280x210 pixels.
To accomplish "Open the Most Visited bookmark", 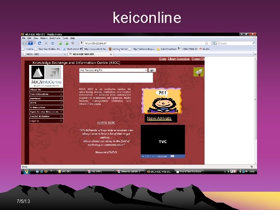I will click(x=71, y=49).
